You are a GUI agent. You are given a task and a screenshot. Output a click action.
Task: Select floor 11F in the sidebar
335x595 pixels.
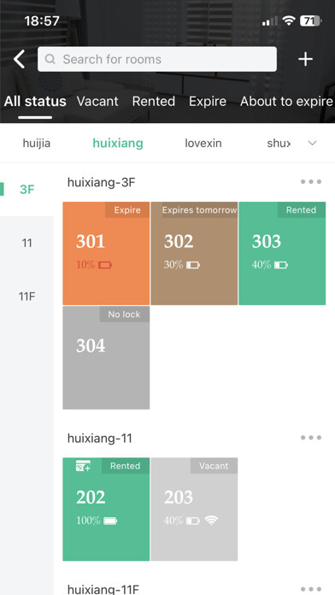(x=27, y=296)
